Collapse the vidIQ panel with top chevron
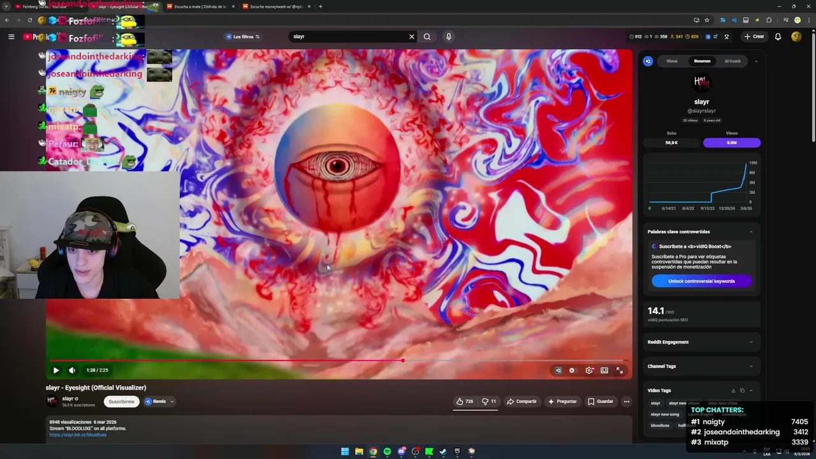816x459 pixels. coord(756,61)
